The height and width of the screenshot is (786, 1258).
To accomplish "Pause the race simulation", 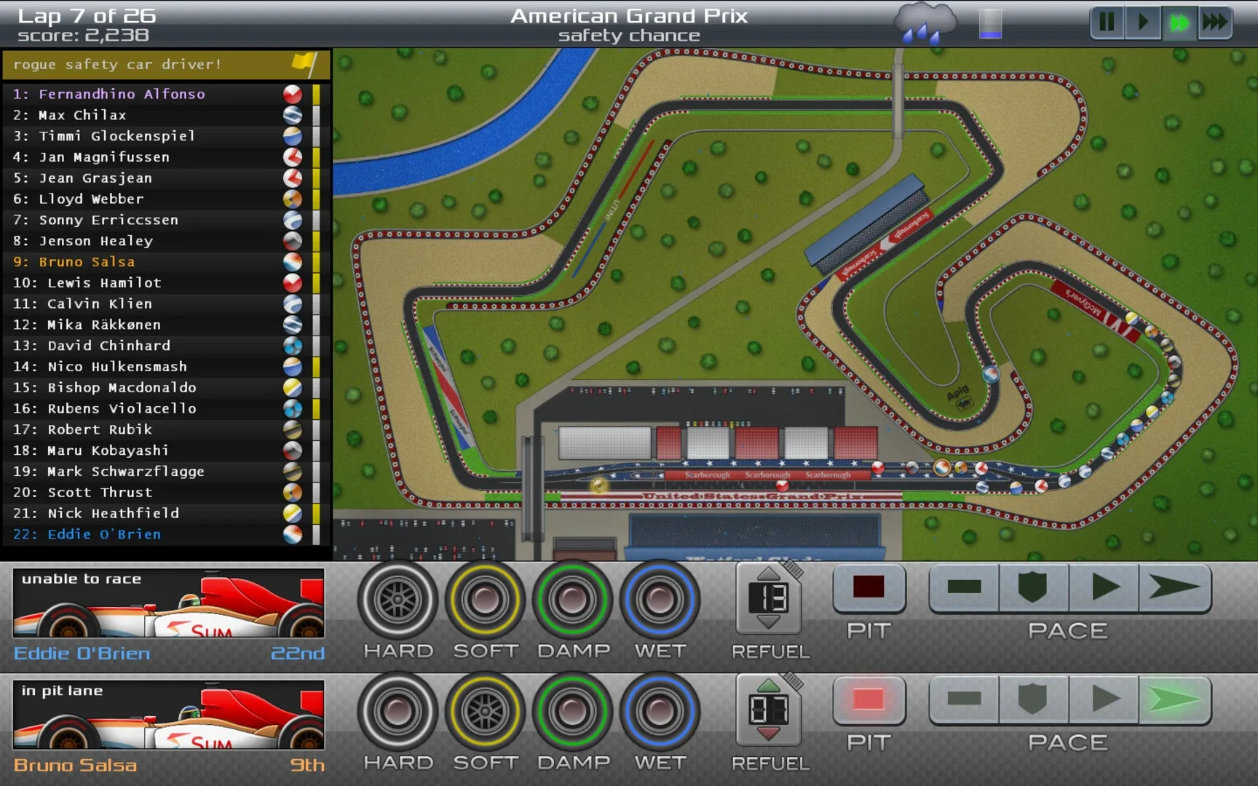I will pyautogui.click(x=1106, y=22).
